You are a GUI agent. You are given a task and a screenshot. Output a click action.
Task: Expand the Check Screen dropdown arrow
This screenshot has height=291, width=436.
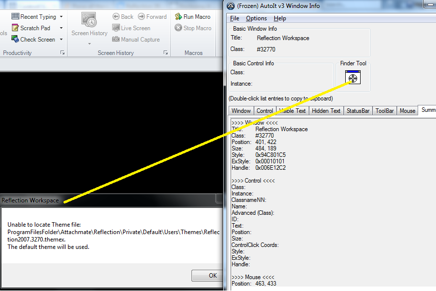61,40
